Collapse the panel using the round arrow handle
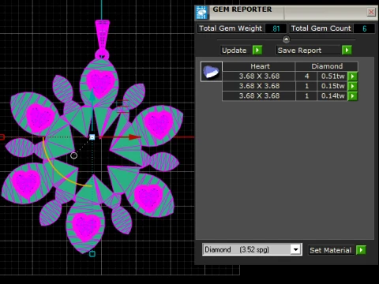Viewport: 379px width, 284px height. [286, 39]
